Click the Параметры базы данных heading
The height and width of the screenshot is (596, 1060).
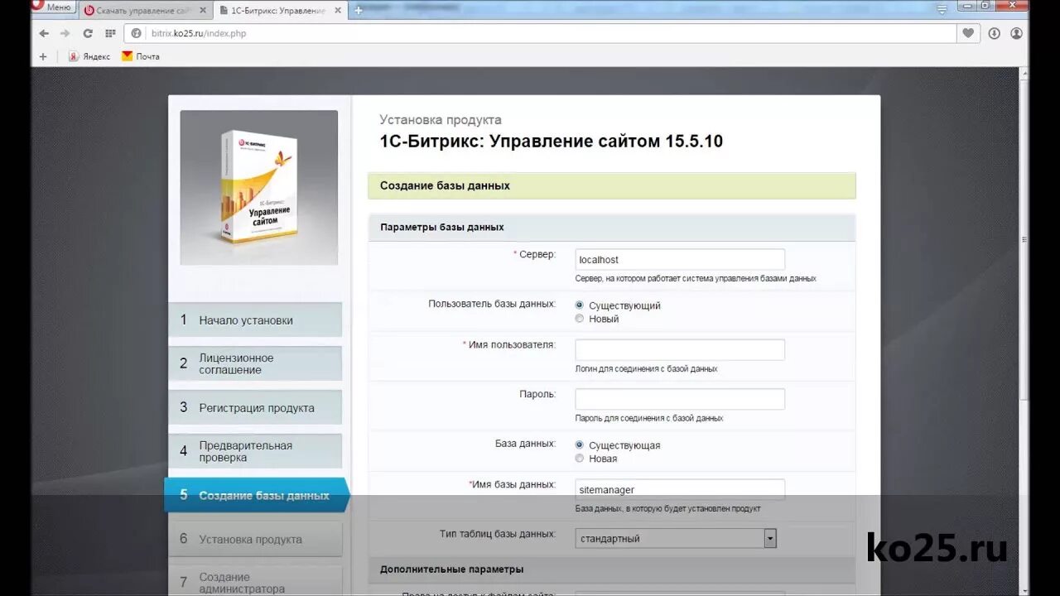(x=442, y=227)
